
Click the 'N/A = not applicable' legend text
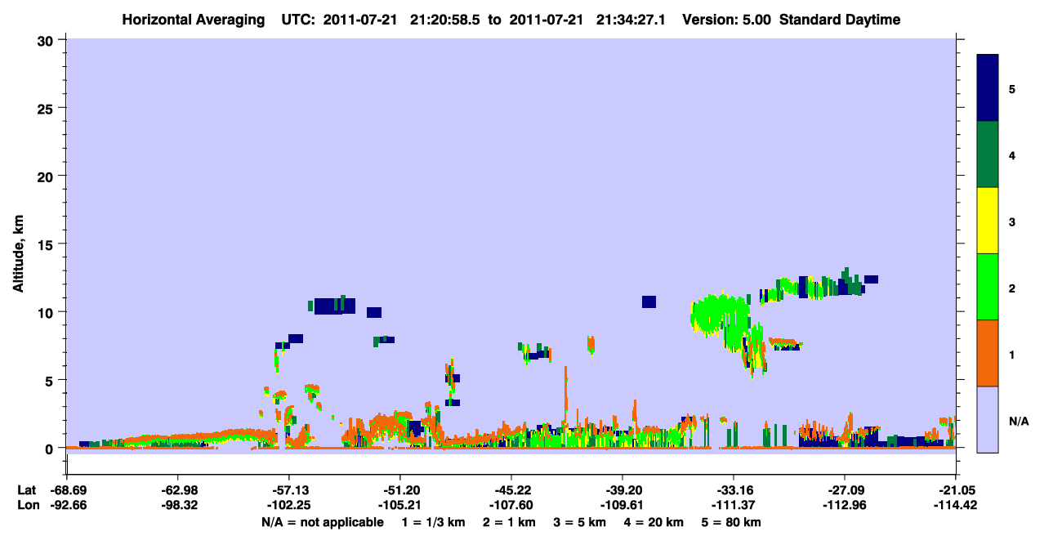[x=322, y=522]
